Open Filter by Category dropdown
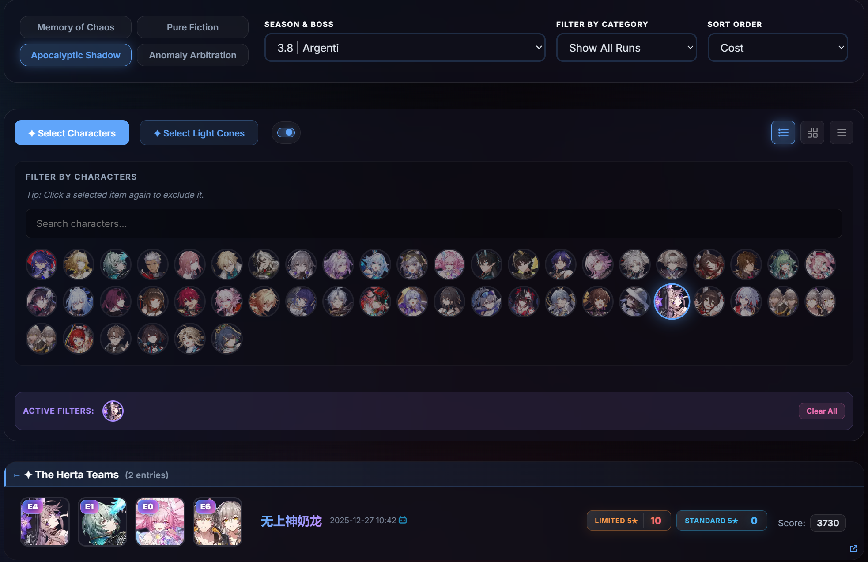This screenshot has height=562, width=868. 626,48
